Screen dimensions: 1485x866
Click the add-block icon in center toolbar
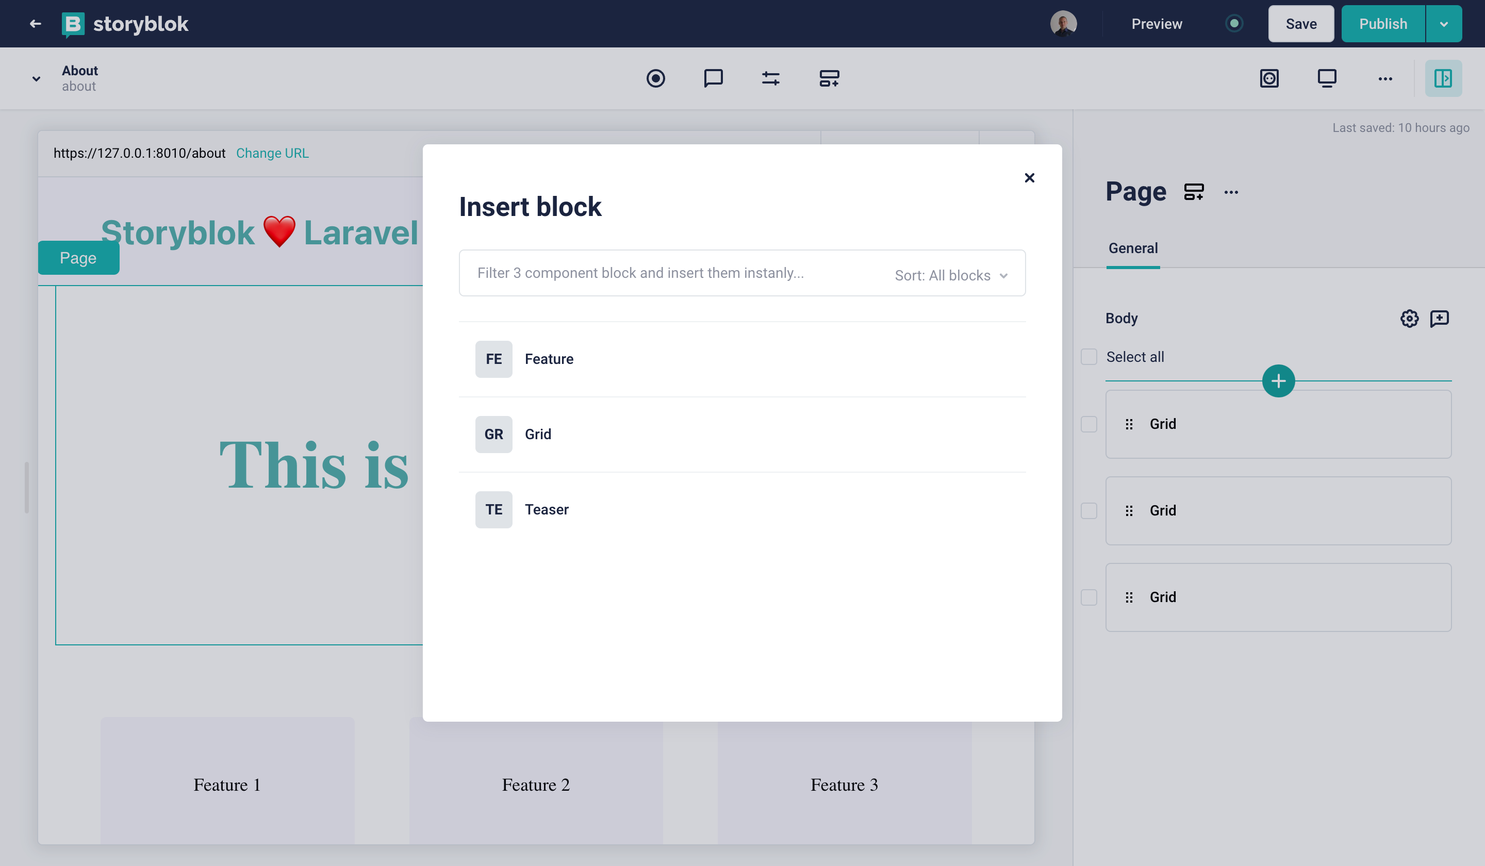click(829, 78)
